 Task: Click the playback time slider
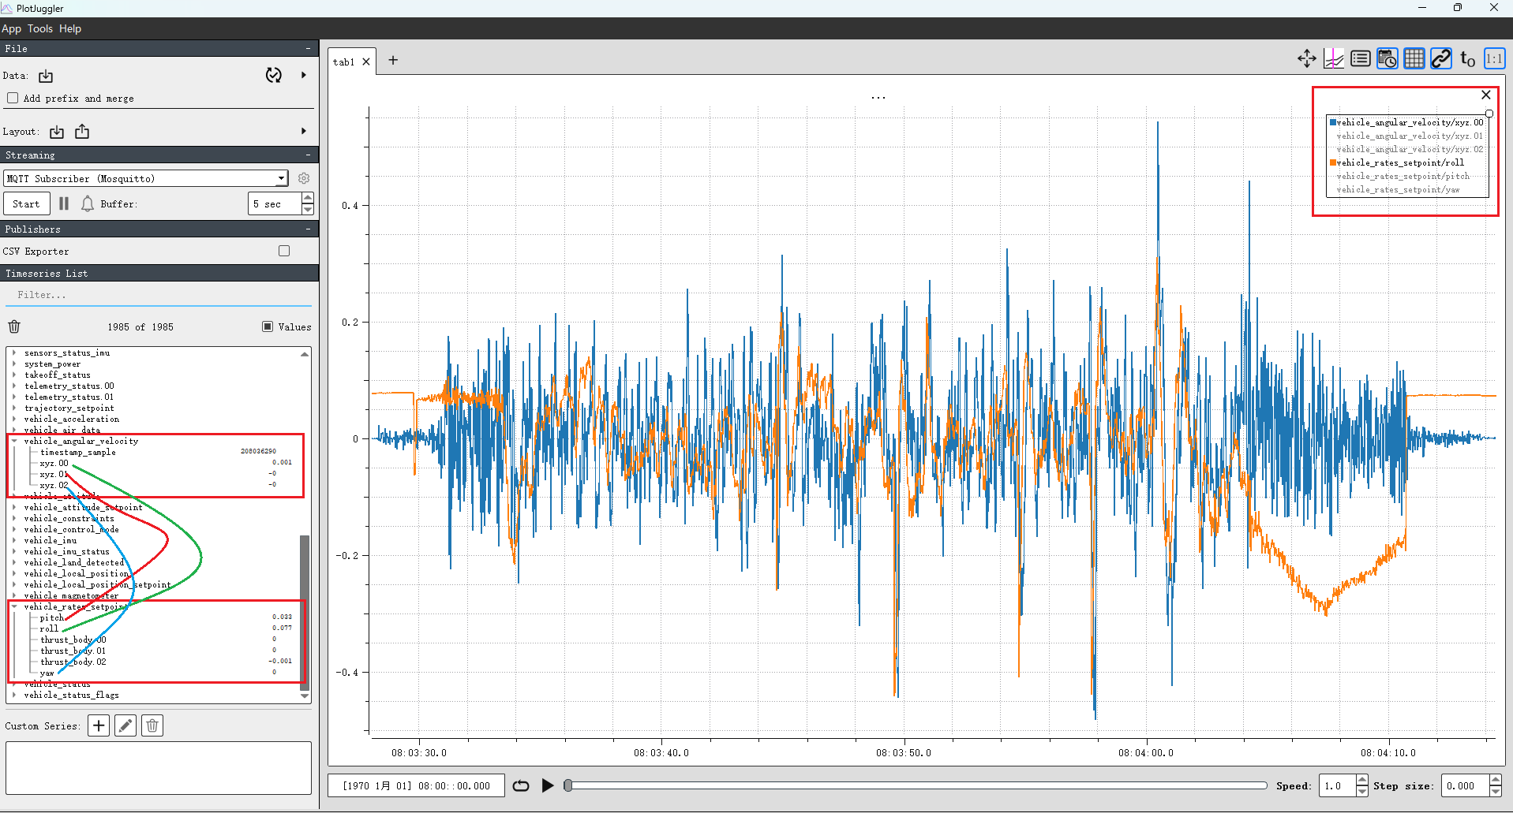tap(916, 785)
